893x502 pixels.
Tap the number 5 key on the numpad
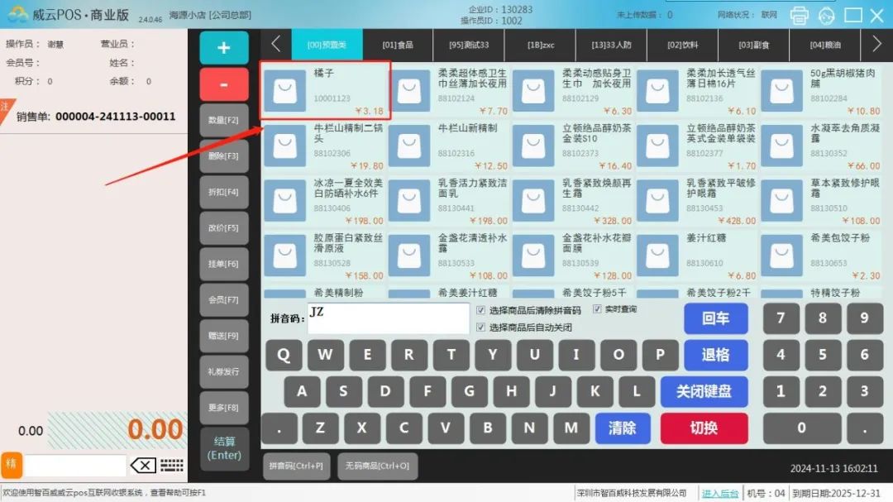pos(823,355)
